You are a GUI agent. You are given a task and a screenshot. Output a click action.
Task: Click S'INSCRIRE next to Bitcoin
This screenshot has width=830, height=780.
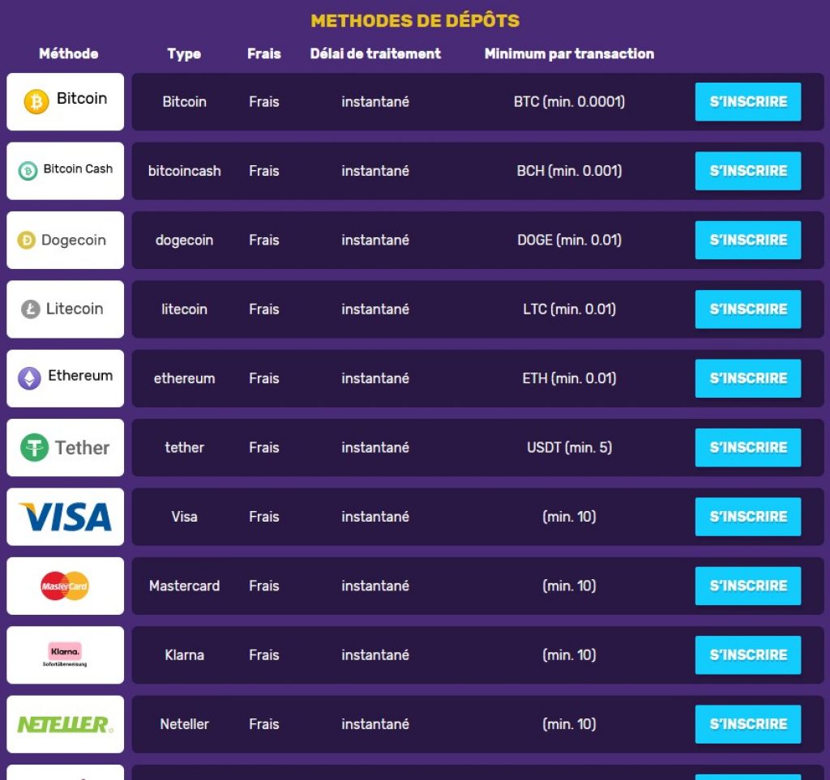(x=747, y=102)
